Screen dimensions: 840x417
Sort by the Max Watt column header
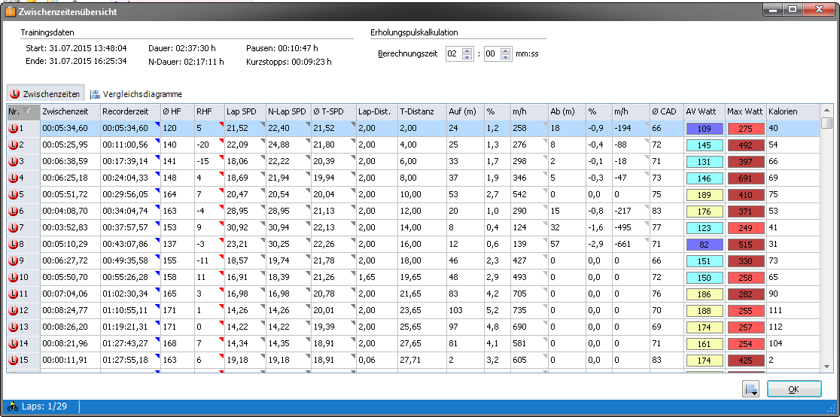click(746, 111)
